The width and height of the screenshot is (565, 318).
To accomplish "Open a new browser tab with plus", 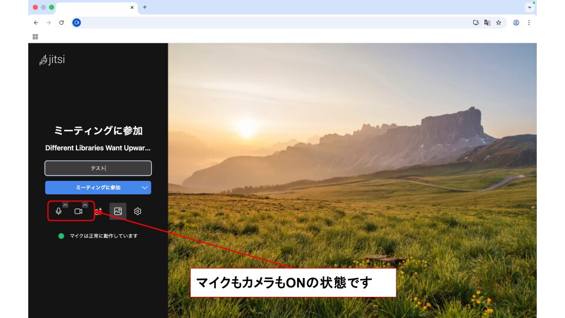I will 145,7.
